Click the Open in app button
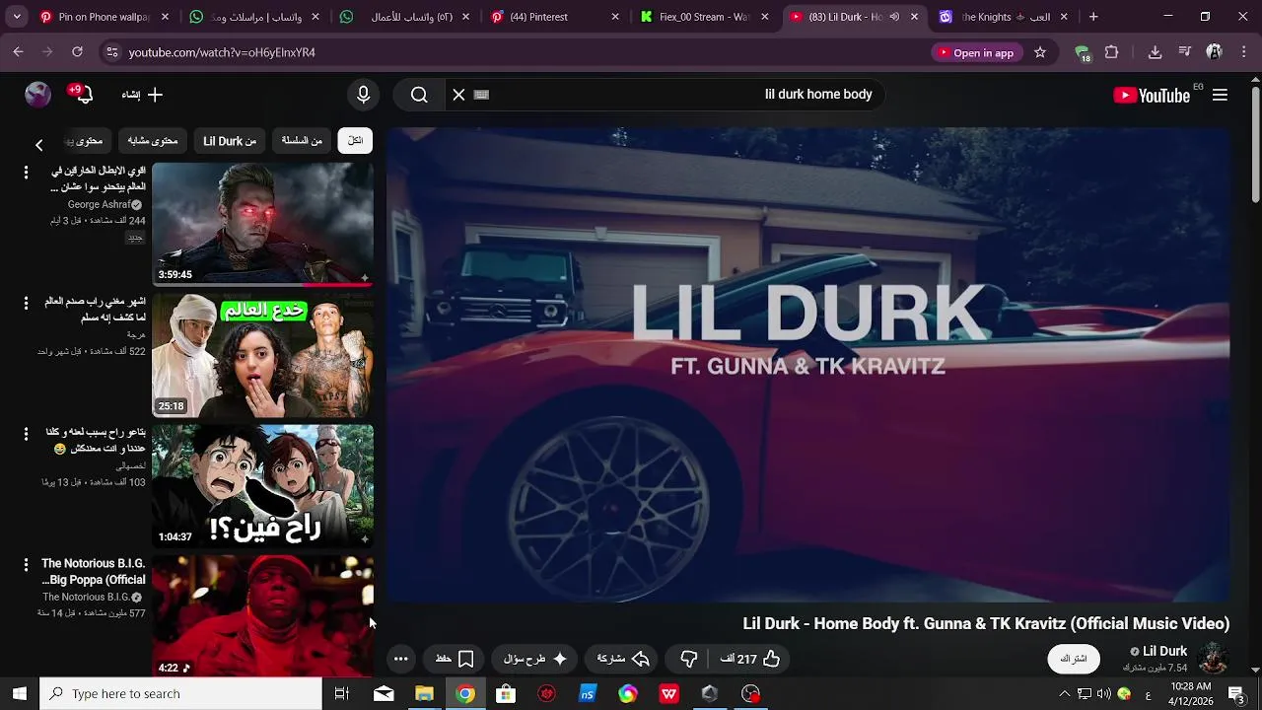Viewport: 1262px width, 710px height. [x=975, y=52]
